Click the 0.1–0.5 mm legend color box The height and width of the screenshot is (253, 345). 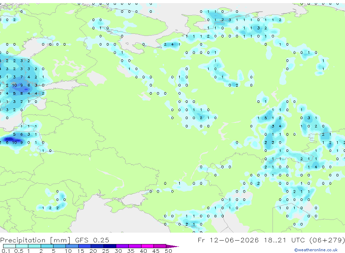[9, 246]
